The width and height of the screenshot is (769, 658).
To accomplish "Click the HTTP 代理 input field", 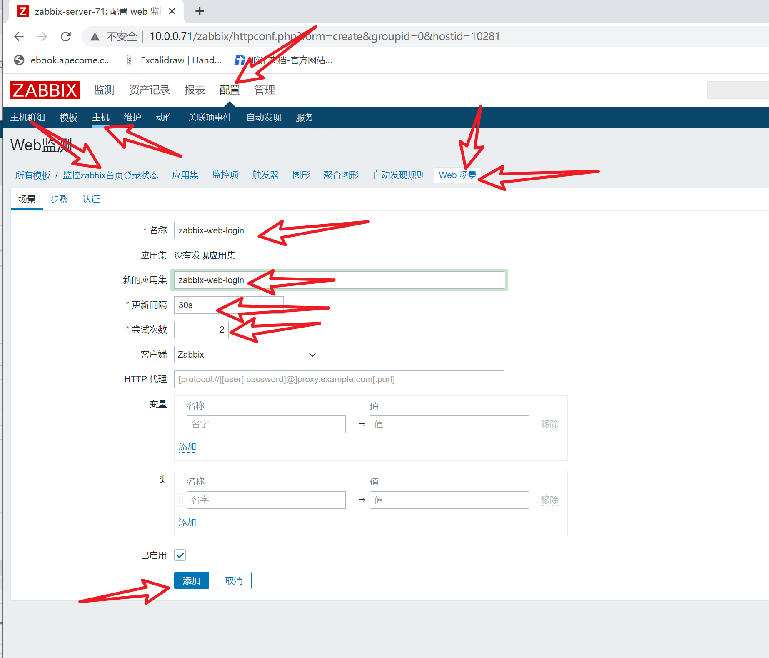I will click(x=339, y=379).
